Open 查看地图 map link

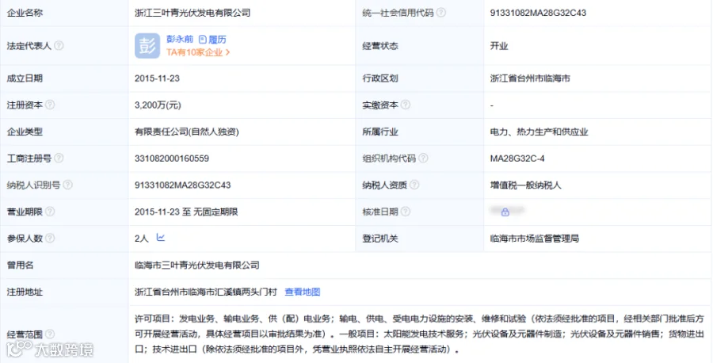(x=303, y=292)
